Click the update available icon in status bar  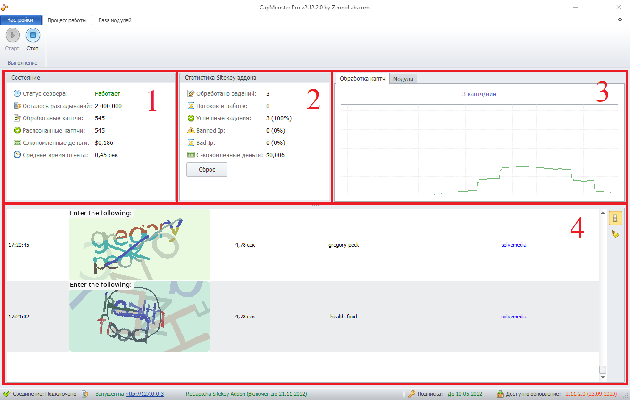(x=500, y=394)
